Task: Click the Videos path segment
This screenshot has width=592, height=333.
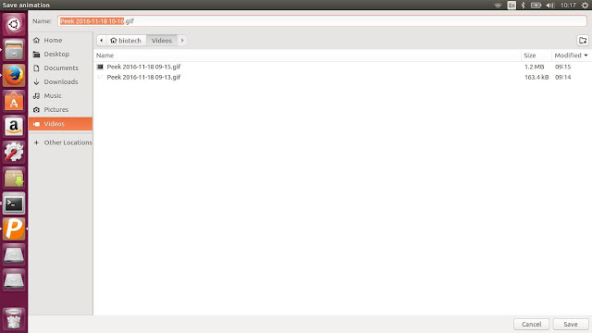Action: (x=162, y=41)
